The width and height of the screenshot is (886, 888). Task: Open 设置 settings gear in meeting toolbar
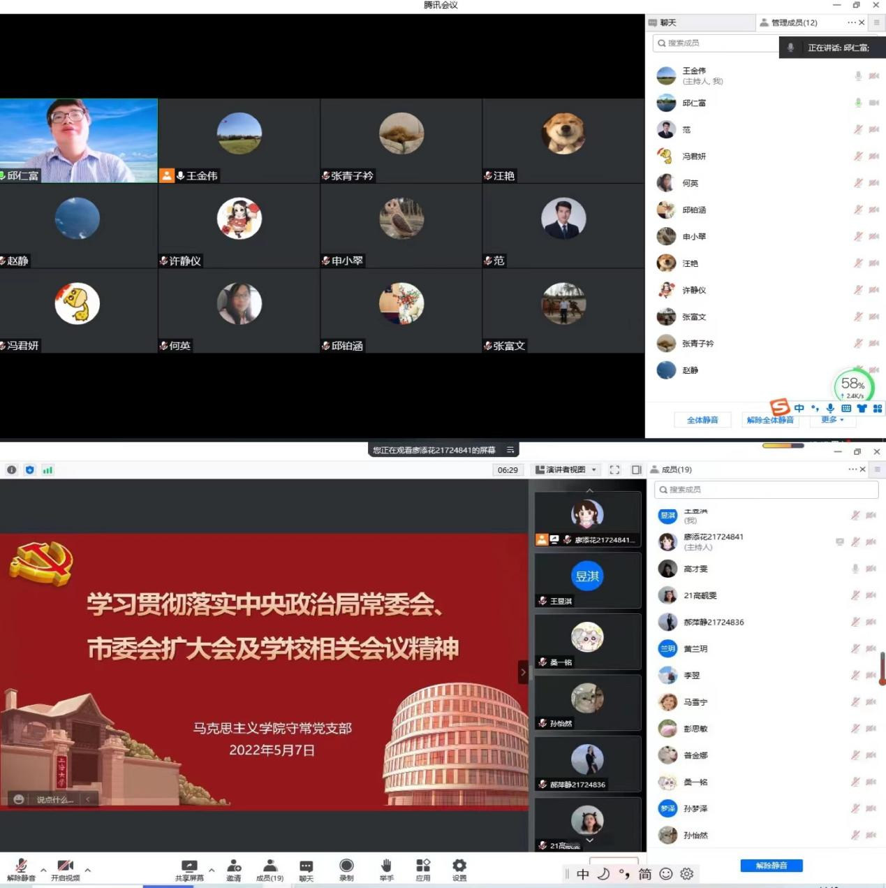tap(459, 868)
